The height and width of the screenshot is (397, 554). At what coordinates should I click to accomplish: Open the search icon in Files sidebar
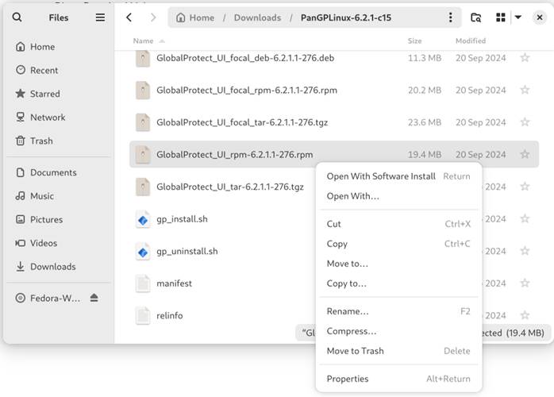(17, 17)
